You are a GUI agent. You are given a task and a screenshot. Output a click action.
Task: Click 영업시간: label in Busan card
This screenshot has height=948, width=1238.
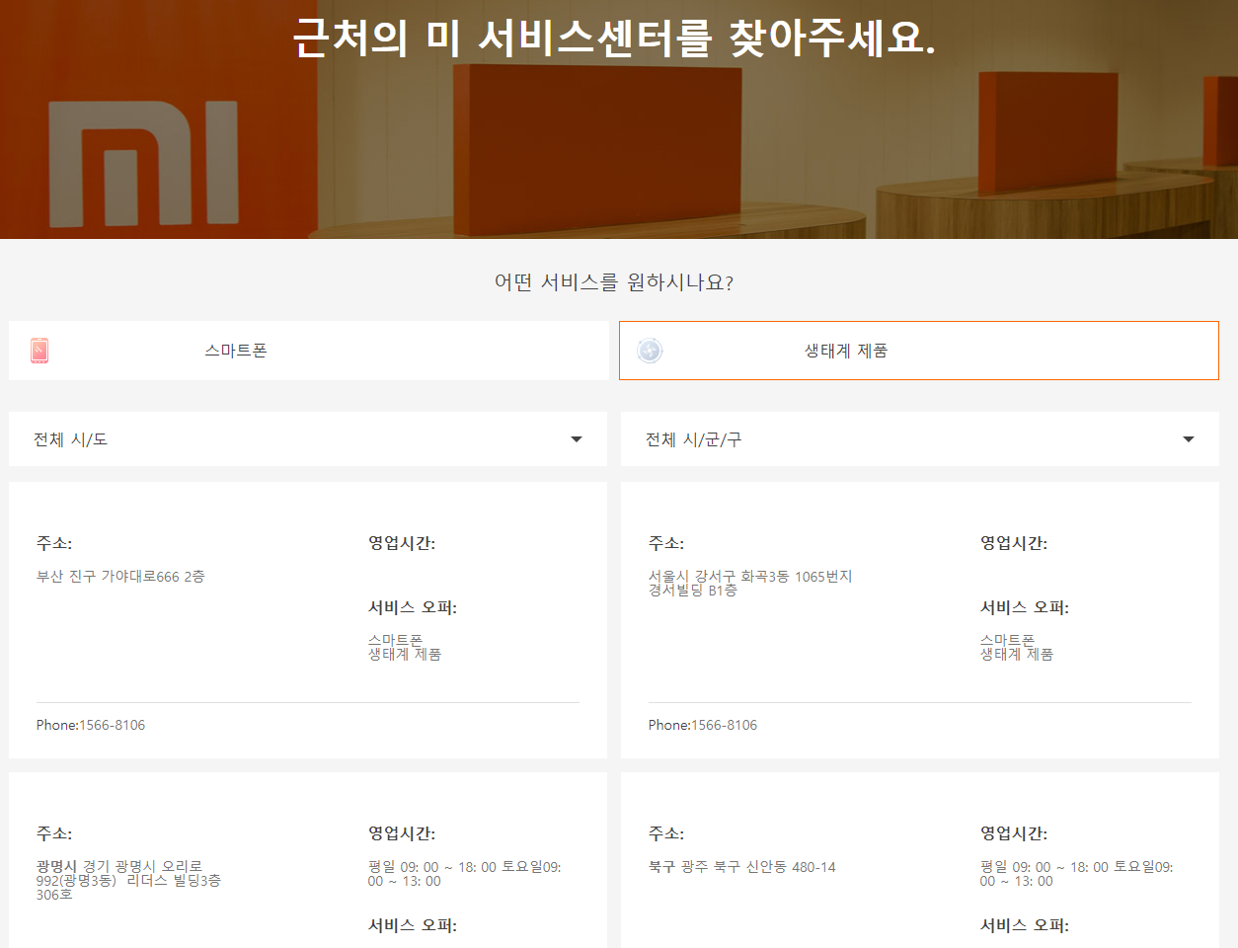click(x=402, y=543)
